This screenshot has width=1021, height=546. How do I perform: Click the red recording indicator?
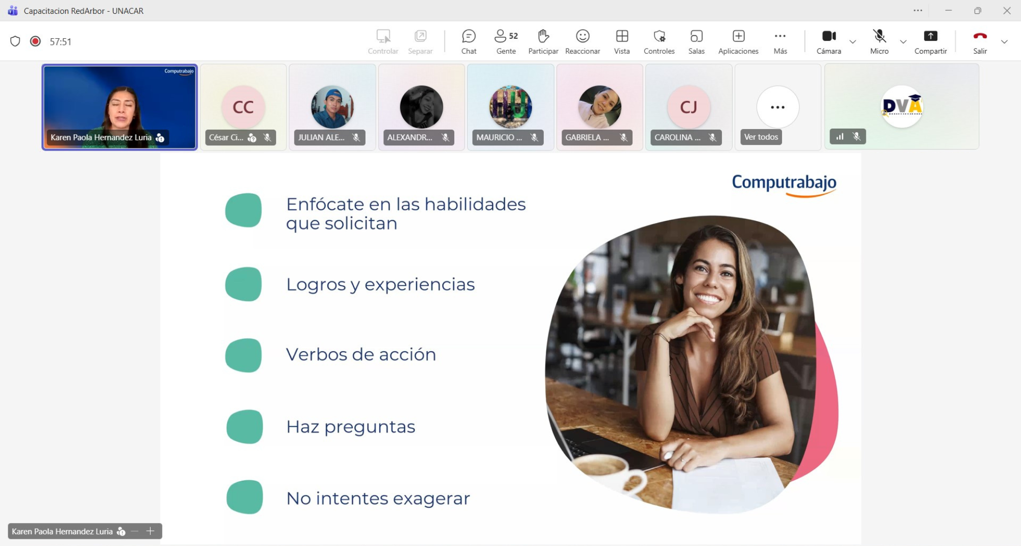point(35,41)
